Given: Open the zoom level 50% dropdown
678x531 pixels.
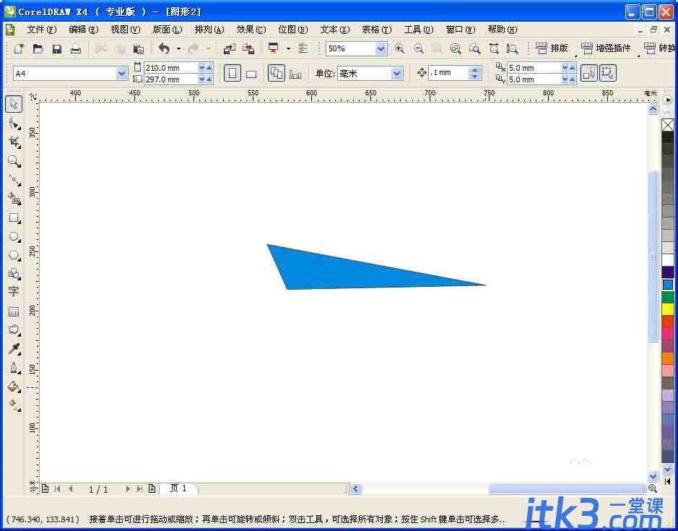Looking at the screenshot, I should [381, 49].
